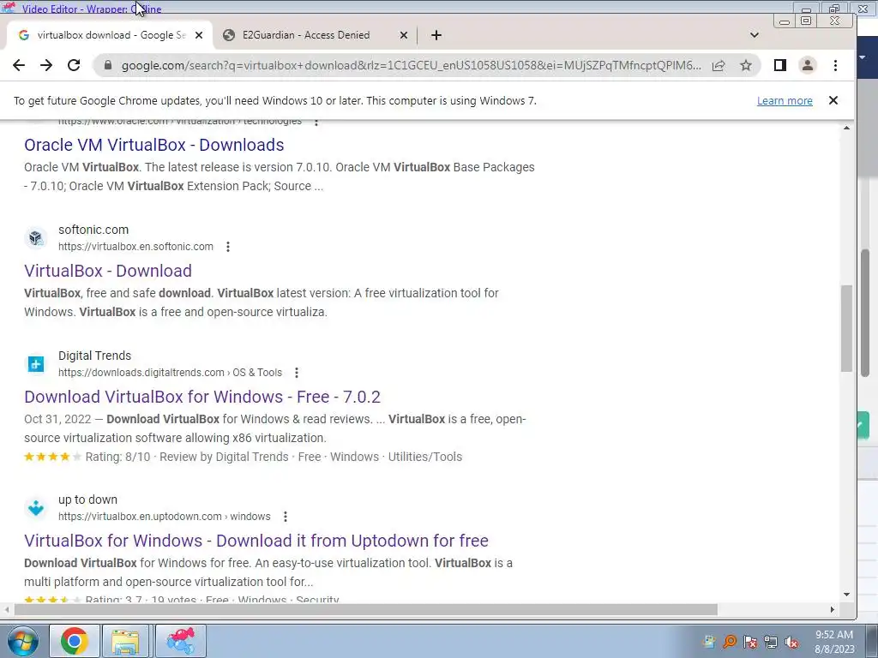This screenshot has width=878, height=658.
Task: Click the softonic.com site name
Action: coord(93,230)
